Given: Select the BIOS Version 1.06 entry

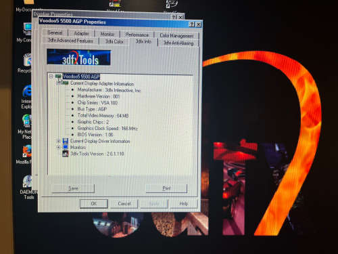Looking at the screenshot, I should [x=95, y=135].
